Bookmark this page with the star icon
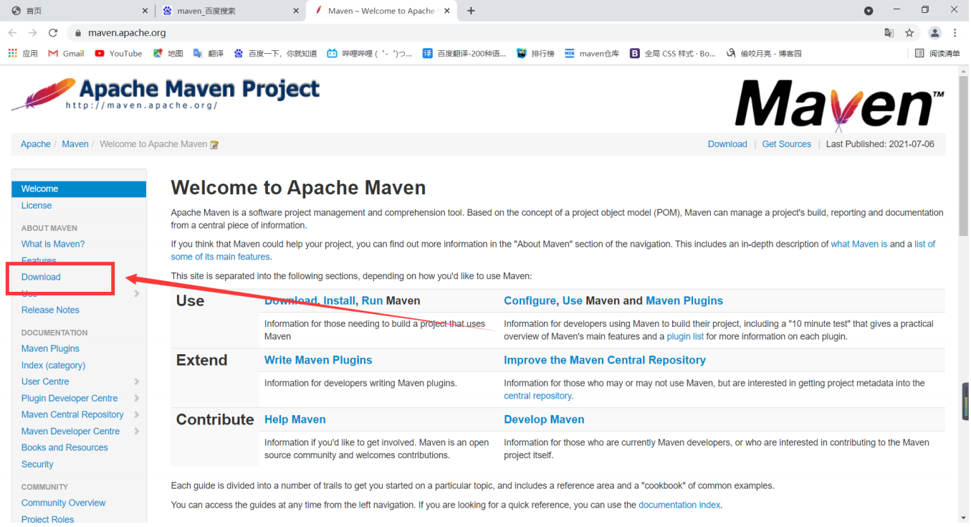971x527 pixels. (x=909, y=33)
